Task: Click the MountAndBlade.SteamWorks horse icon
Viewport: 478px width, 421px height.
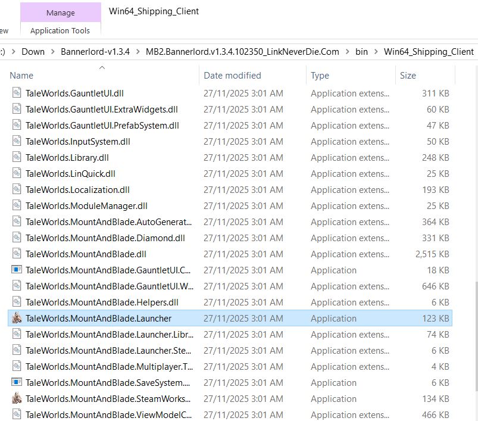Action: [17, 398]
